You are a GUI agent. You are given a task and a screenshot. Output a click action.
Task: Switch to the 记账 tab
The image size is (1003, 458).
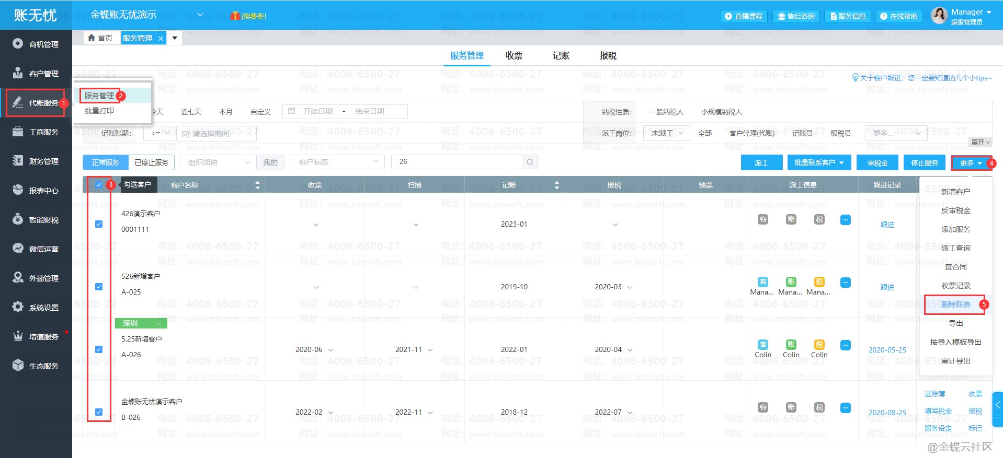[x=561, y=55]
